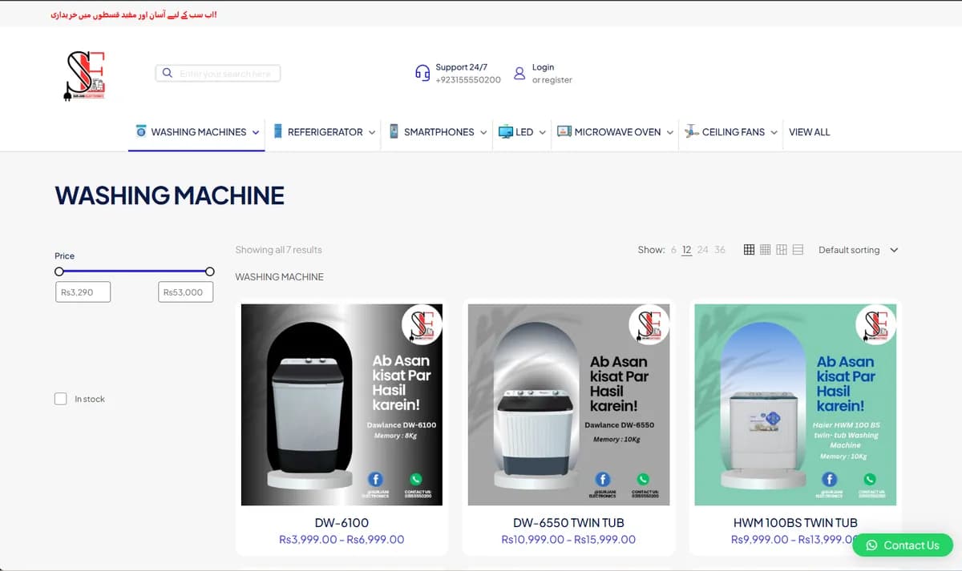962x571 pixels.
Task: Click the ceiling fan category icon
Action: pos(691,131)
